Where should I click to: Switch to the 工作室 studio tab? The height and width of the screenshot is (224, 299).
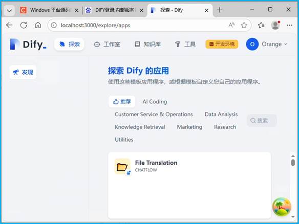pos(107,44)
